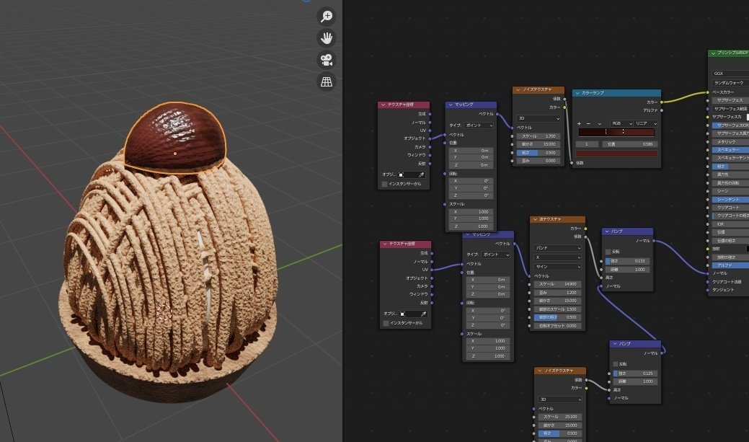Open the GGX distribution dropdown in プリンシプルBSDF

pos(730,74)
